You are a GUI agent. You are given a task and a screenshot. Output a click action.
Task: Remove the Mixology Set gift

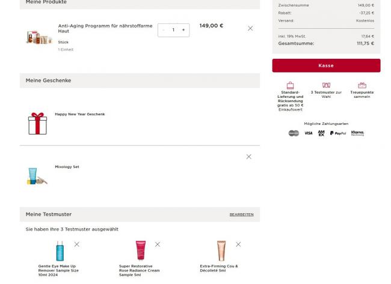tap(248, 157)
